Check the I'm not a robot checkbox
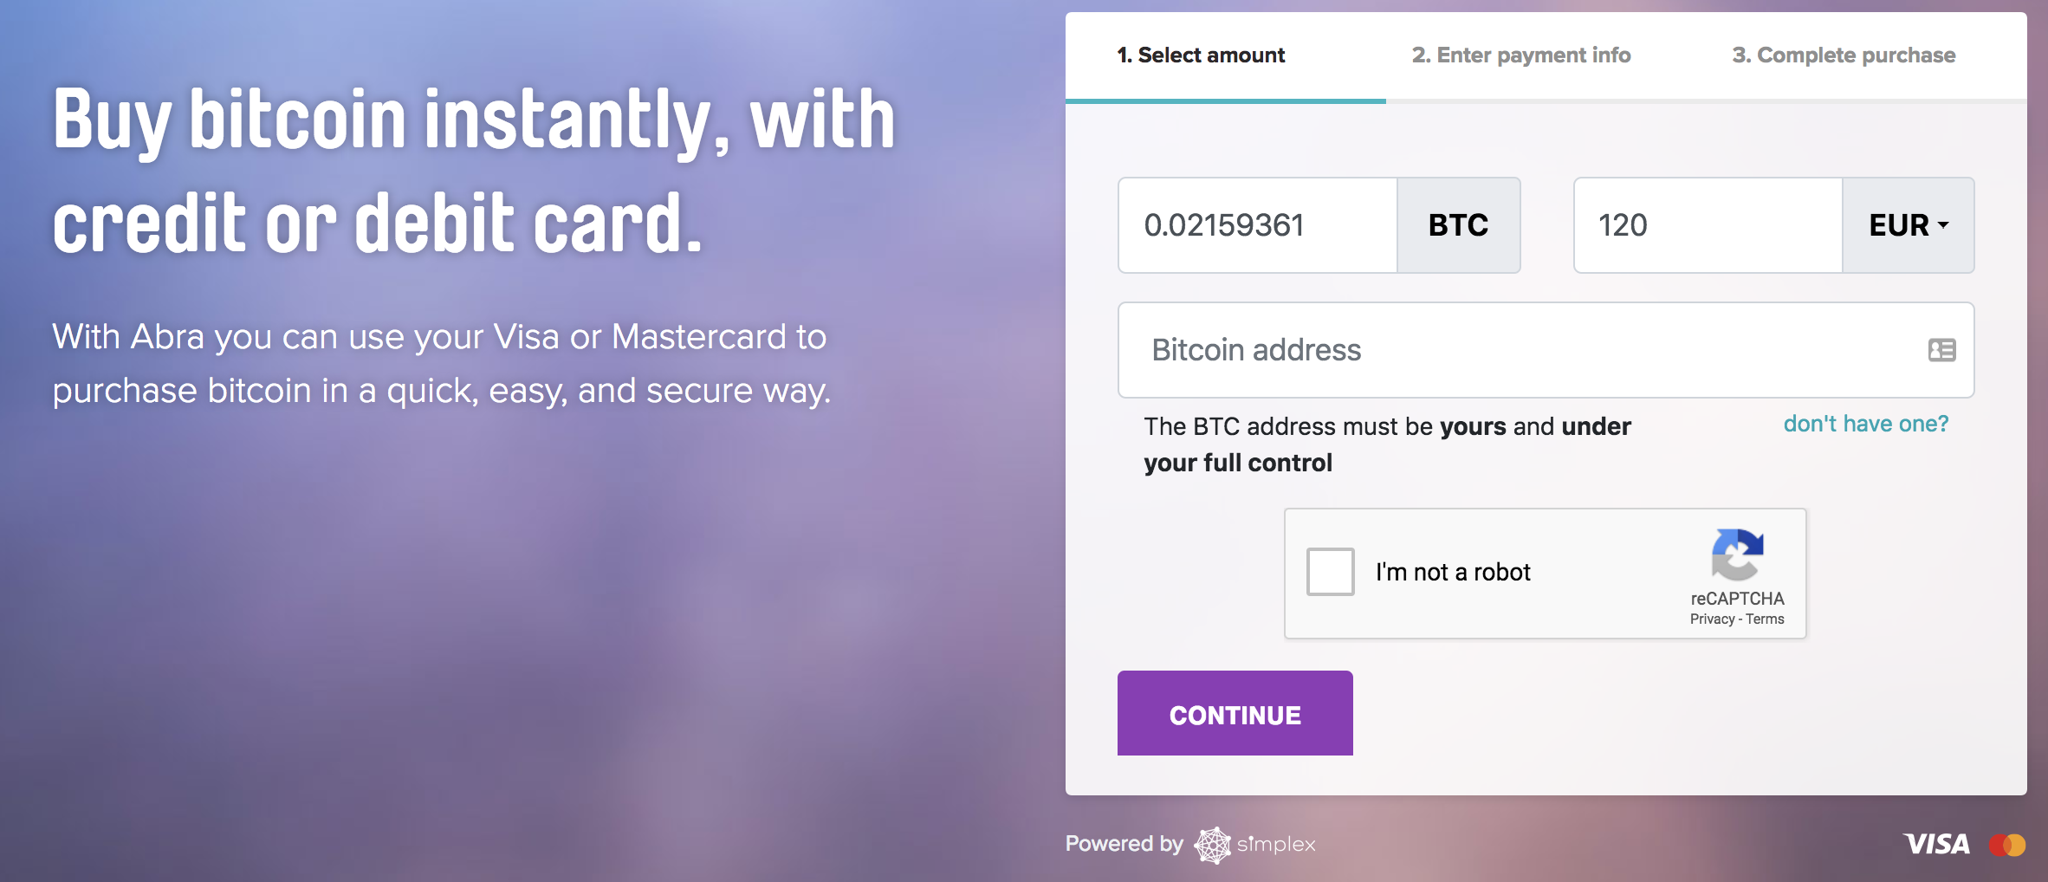 [x=1330, y=572]
